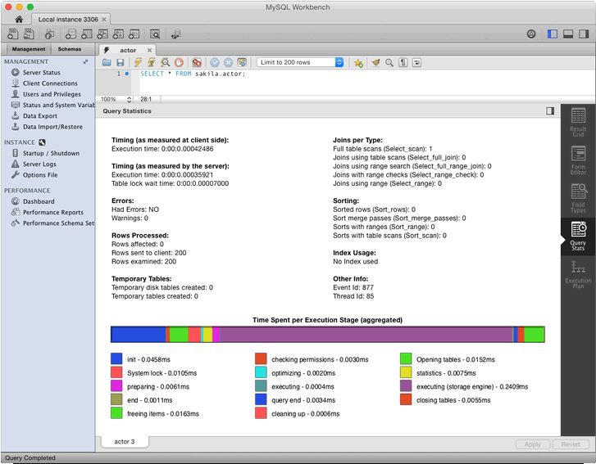
Task: Search table data icon
Action: click(155, 34)
